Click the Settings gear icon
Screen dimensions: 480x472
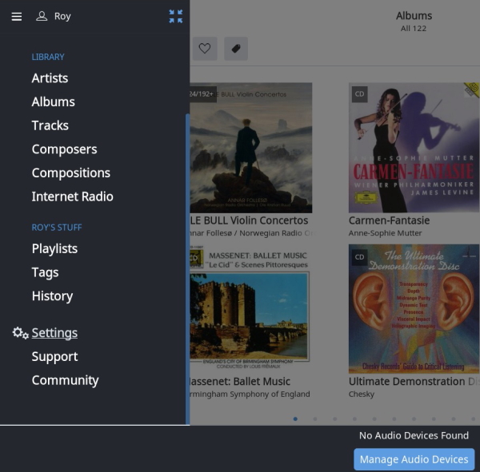click(x=20, y=333)
